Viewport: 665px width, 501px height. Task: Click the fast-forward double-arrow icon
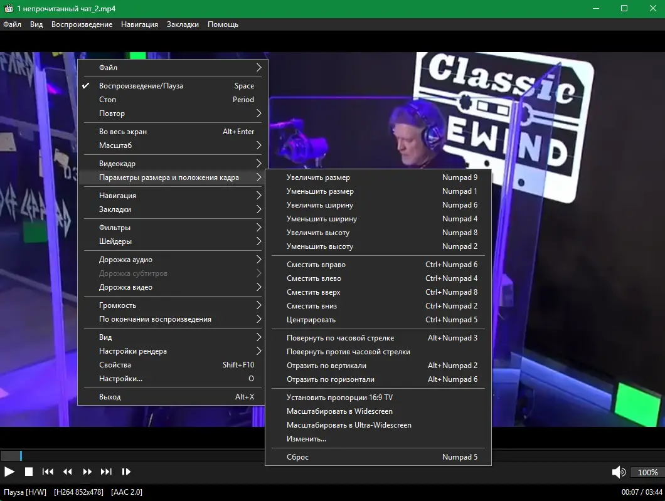[x=87, y=472]
